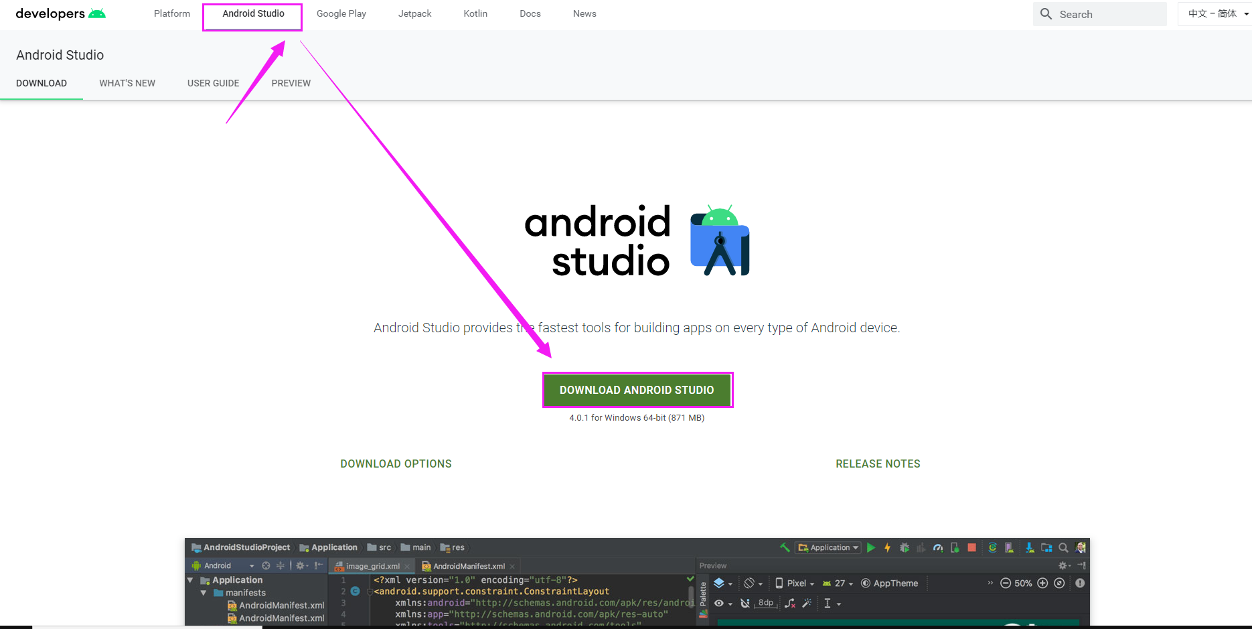Select the WHAT'S NEW tab

point(127,83)
